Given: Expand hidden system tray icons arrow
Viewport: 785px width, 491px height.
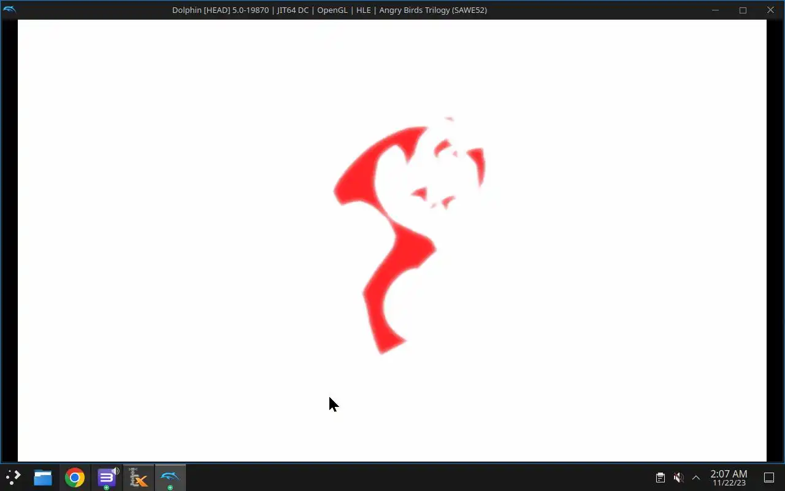Looking at the screenshot, I should coord(696,477).
